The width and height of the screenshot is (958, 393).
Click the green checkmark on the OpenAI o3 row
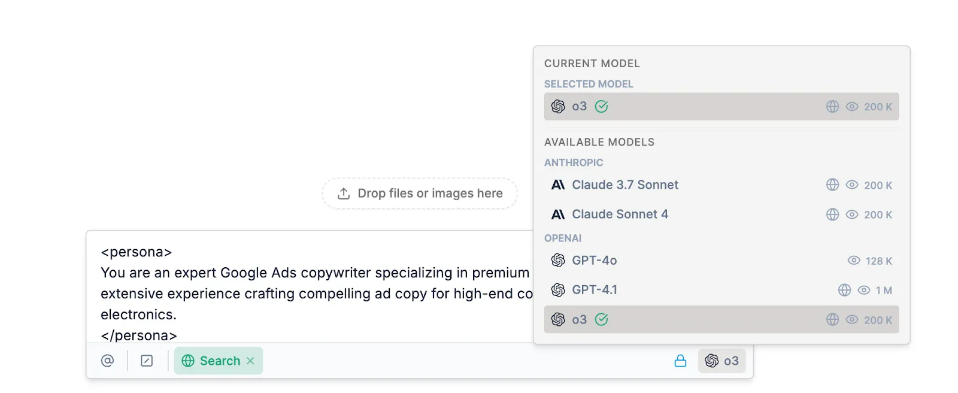602,319
